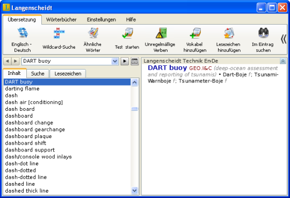The image size is (290, 198).
Task: Open on-screen keyboard icon
Action: pyautogui.click(x=134, y=61)
